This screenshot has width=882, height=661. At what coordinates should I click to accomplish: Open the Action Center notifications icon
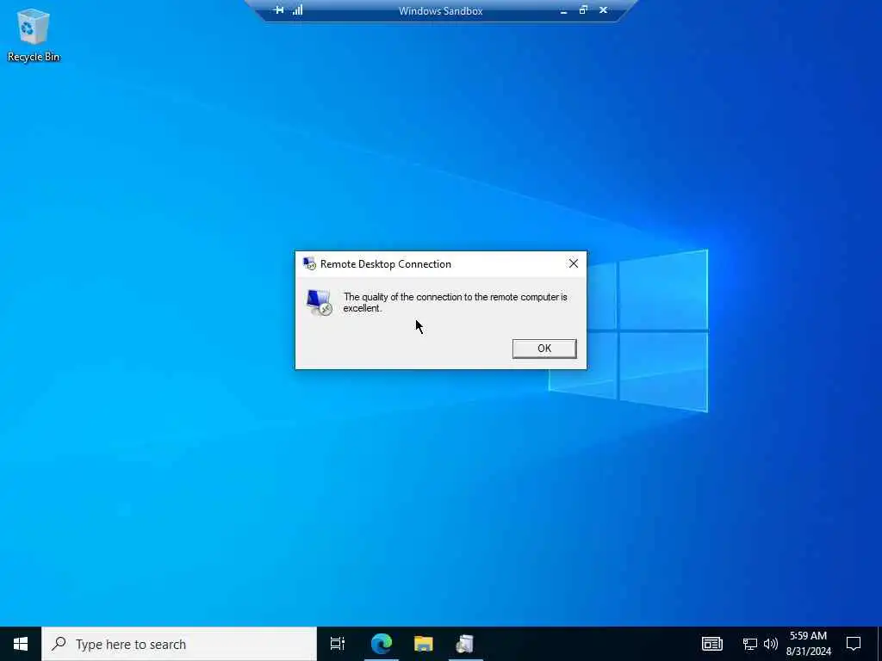click(854, 644)
